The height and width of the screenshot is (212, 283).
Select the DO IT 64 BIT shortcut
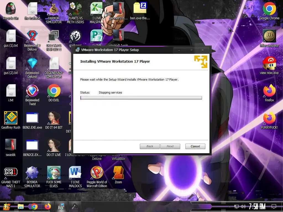point(54,120)
